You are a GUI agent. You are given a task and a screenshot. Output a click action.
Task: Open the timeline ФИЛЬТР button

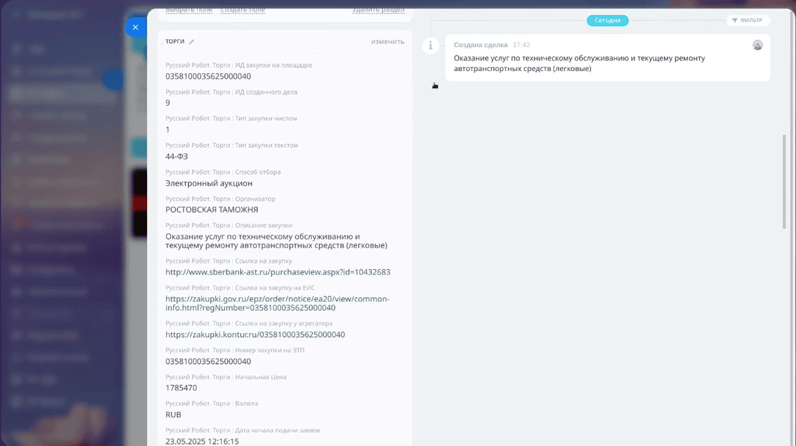(747, 21)
